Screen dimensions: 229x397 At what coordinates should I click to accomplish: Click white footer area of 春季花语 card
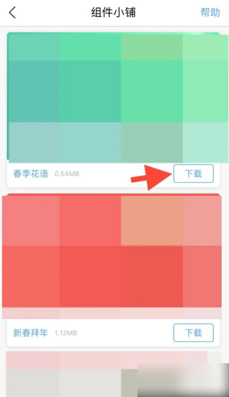pos(113,175)
